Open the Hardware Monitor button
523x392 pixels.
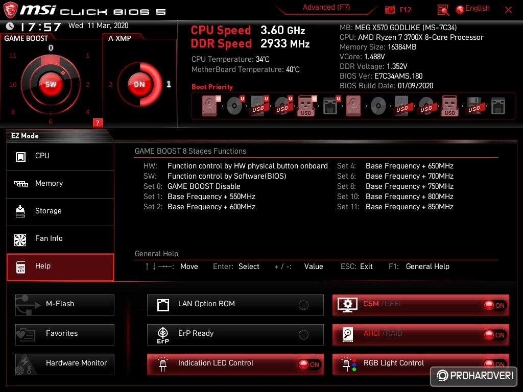pos(65,364)
